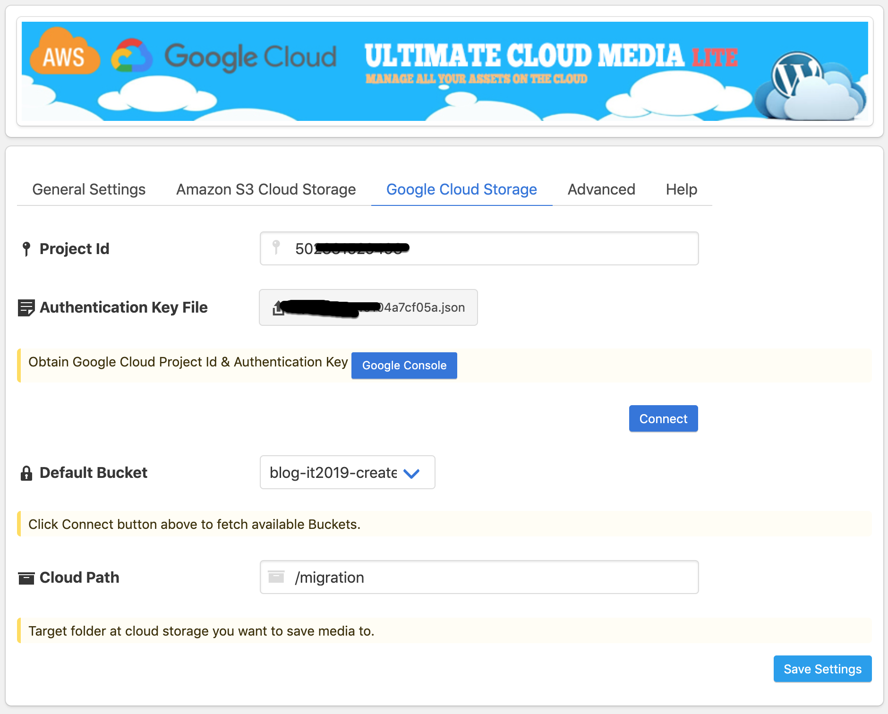Click the Project Id input field
Image resolution: width=888 pixels, height=714 pixels.
click(479, 248)
